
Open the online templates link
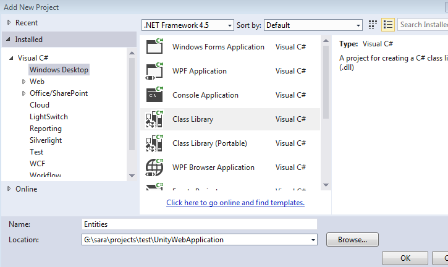click(235, 202)
